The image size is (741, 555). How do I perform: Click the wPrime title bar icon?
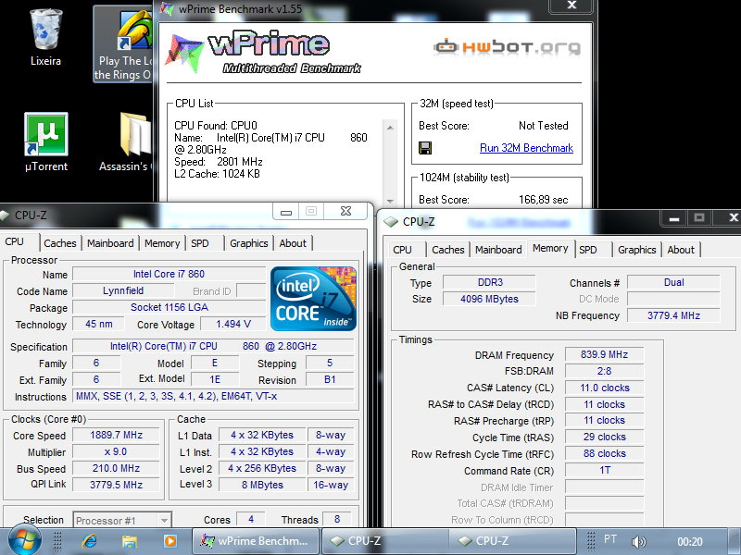167,9
